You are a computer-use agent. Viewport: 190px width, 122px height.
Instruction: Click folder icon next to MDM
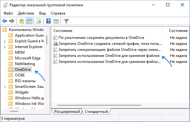(x=11, y=52)
